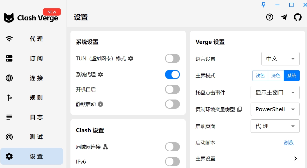Image resolution: width=307 pixels, height=168 pixels.
Task: Select the 规则 rules icon
Action: 9,98
